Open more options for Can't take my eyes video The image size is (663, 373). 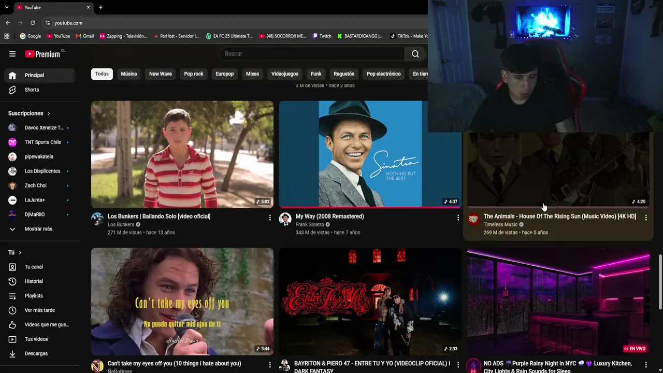coord(270,365)
